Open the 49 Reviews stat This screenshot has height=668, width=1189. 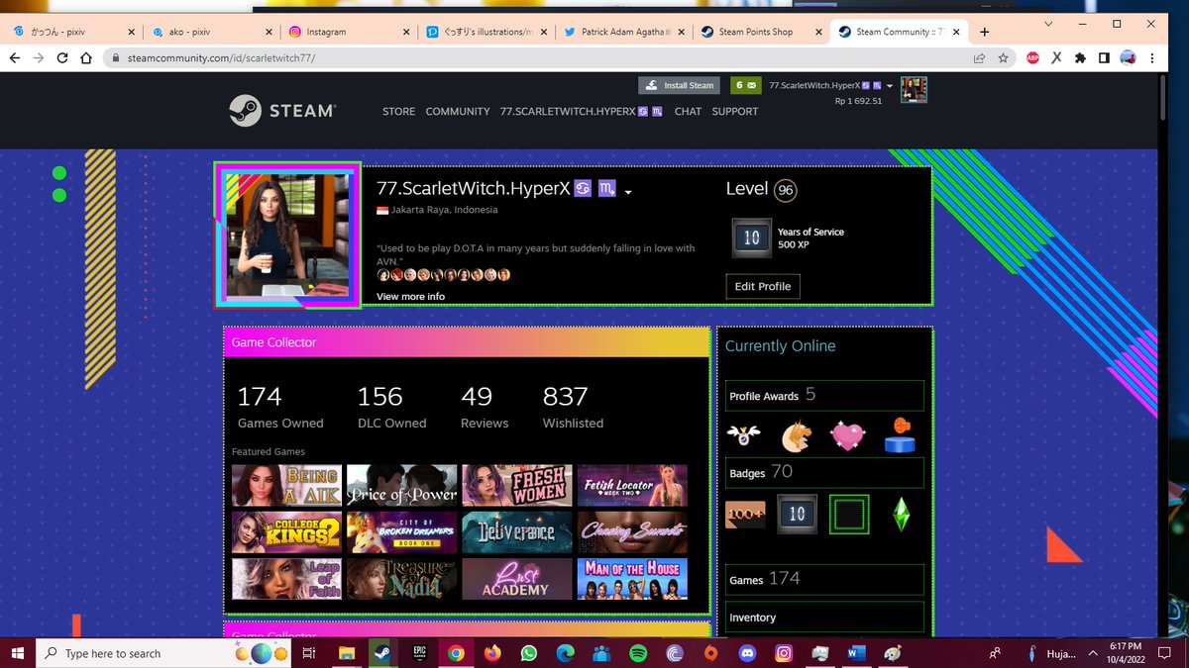pyautogui.click(x=485, y=407)
